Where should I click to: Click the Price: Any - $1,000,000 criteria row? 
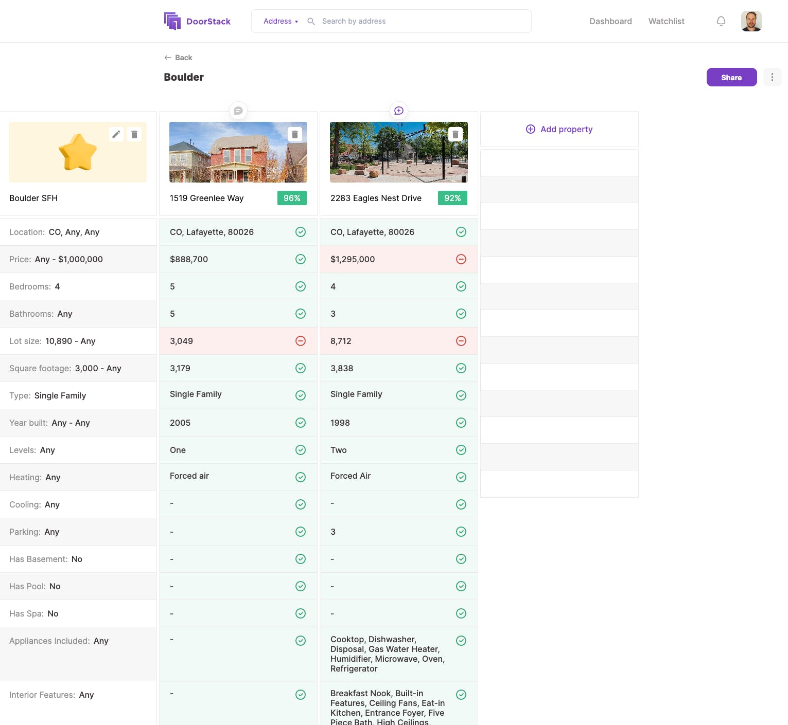tap(78, 259)
